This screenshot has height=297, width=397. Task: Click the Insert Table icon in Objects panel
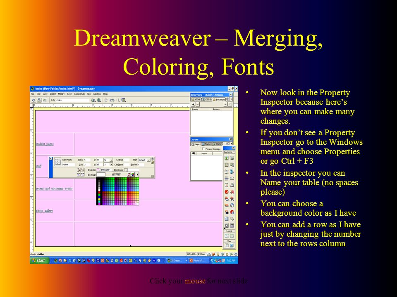[227, 165]
